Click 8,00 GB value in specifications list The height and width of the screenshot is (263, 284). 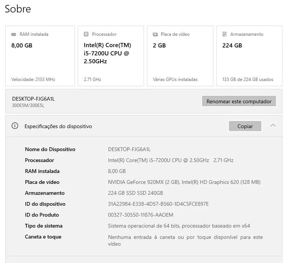tap(117, 171)
